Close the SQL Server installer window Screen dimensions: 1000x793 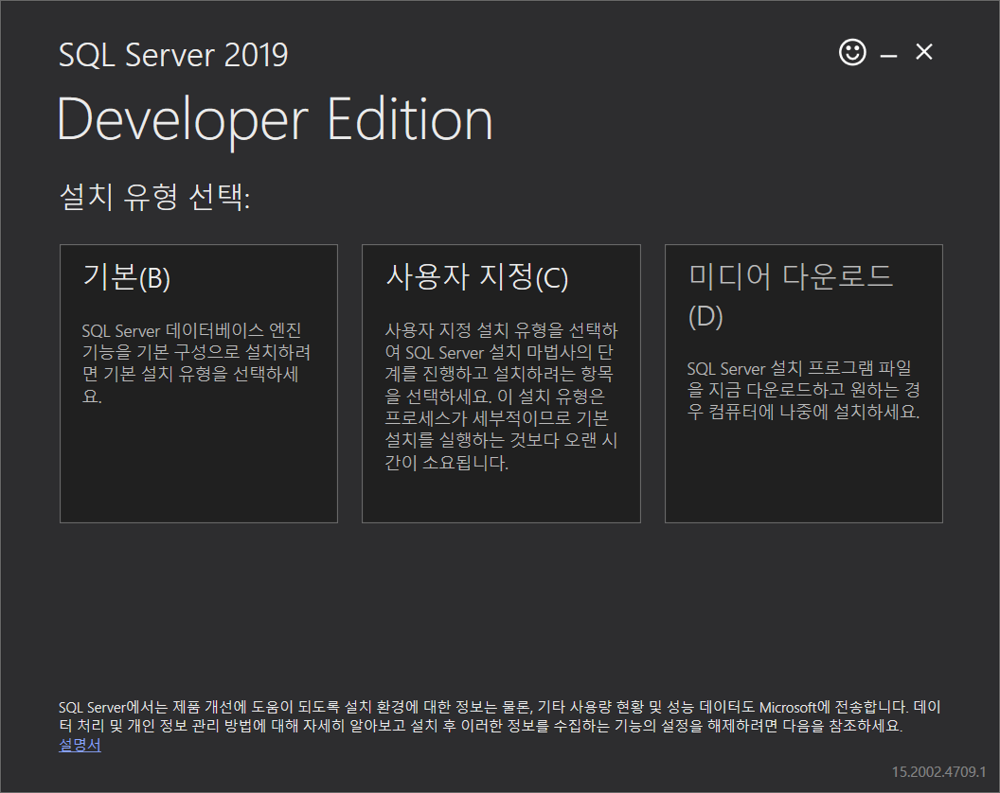click(x=923, y=52)
